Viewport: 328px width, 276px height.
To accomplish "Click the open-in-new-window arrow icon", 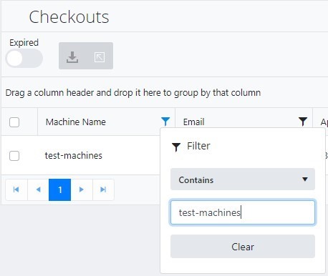I will 100,57.
